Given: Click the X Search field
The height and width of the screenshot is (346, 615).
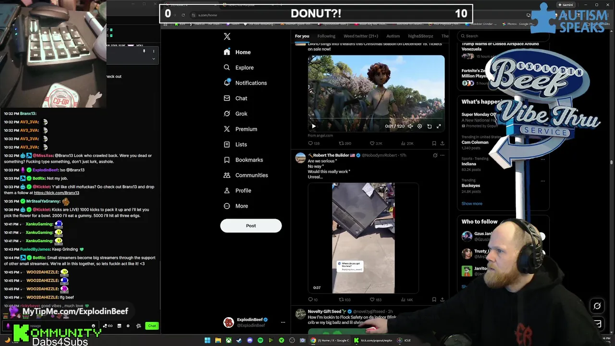Looking at the screenshot, I should click(x=502, y=36).
